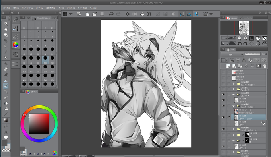Viewport: 271px width, 157px height.
Task: Hide the expanded フォルダー 4 folder via its eye
Action: [224, 94]
